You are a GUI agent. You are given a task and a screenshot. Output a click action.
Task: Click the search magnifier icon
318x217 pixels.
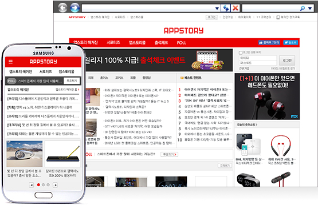click(303, 9)
